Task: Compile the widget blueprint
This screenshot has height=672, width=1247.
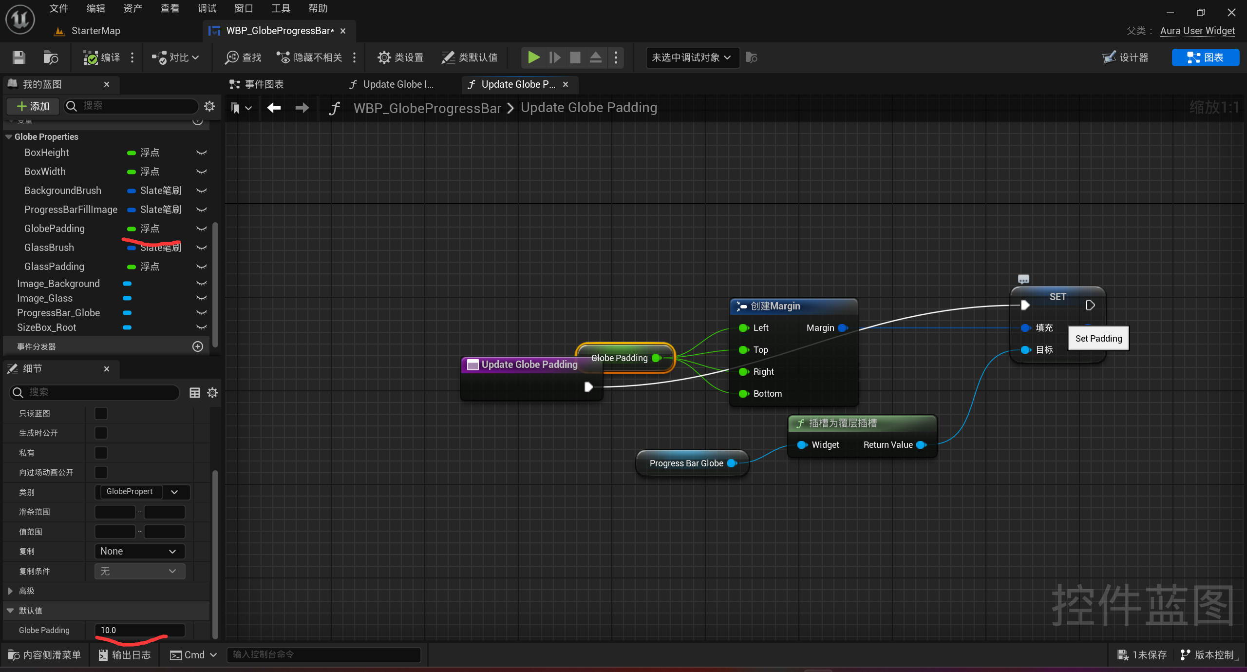Action: coord(102,58)
